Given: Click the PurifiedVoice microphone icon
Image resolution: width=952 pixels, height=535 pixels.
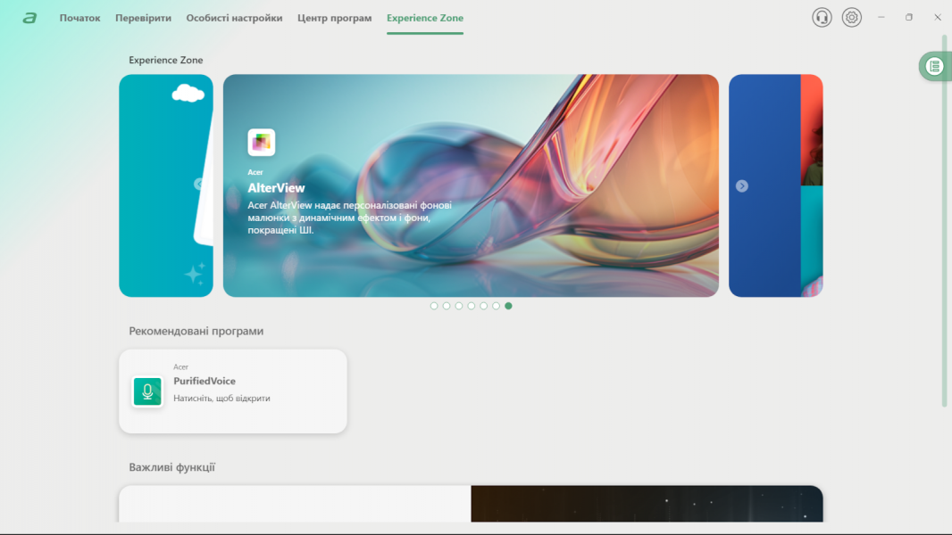Looking at the screenshot, I should pos(147,391).
